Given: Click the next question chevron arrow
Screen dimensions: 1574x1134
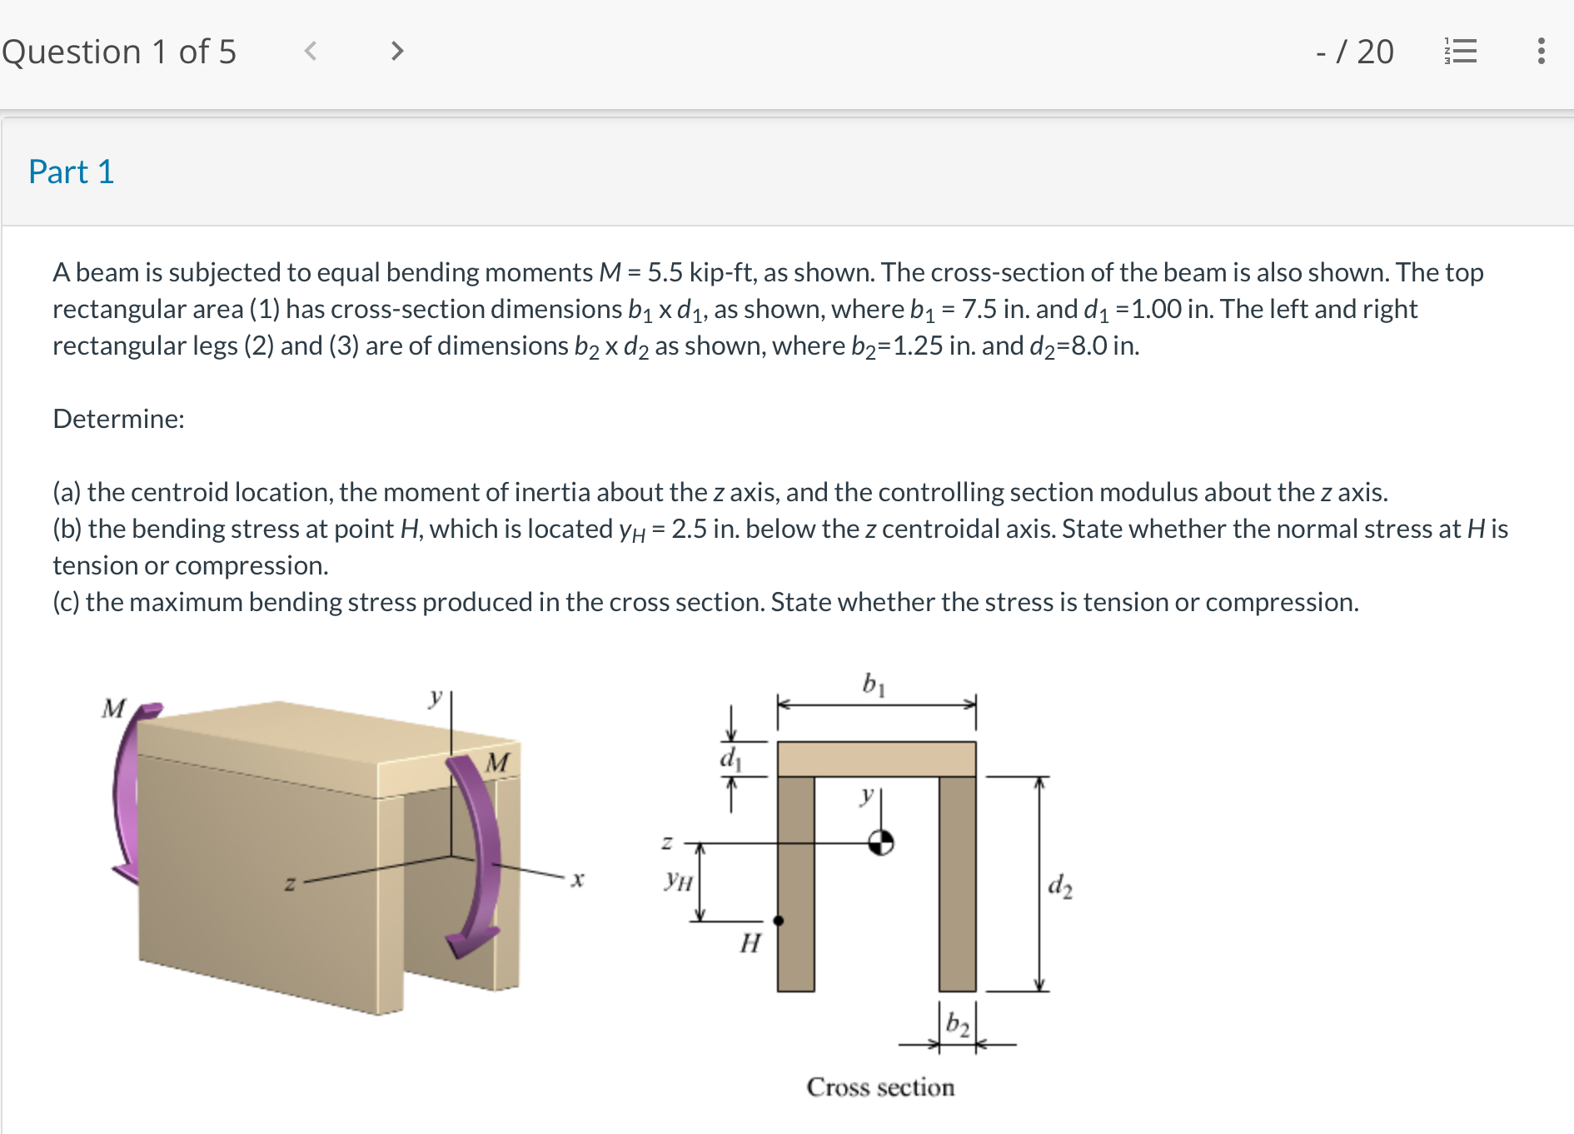Looking at the screenshot, I should pyautogui.click(x=397, y=51).
